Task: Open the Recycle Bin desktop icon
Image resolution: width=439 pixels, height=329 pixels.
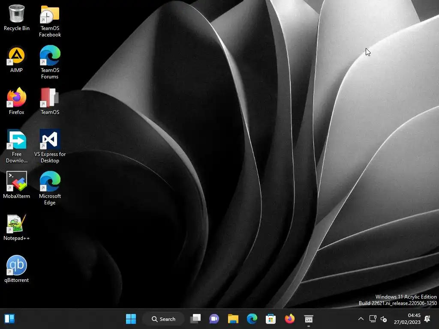Action: 17,17
